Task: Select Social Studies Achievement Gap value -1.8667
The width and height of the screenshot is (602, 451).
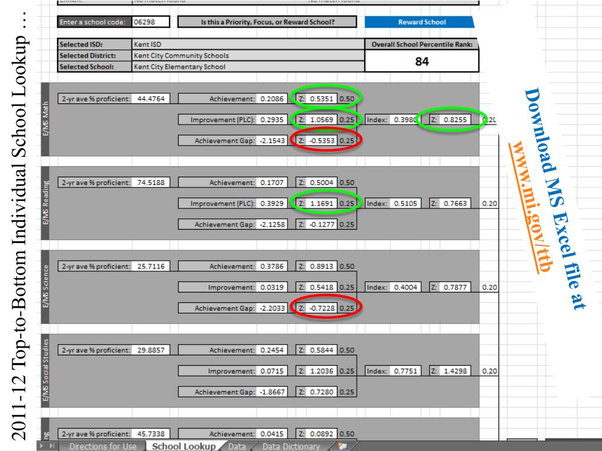Action: point(272,392)
